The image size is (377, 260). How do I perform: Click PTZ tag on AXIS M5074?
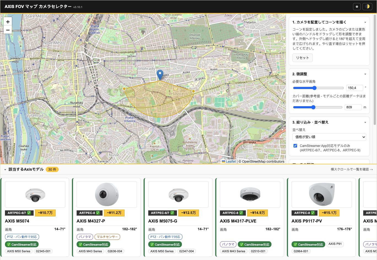22,237
